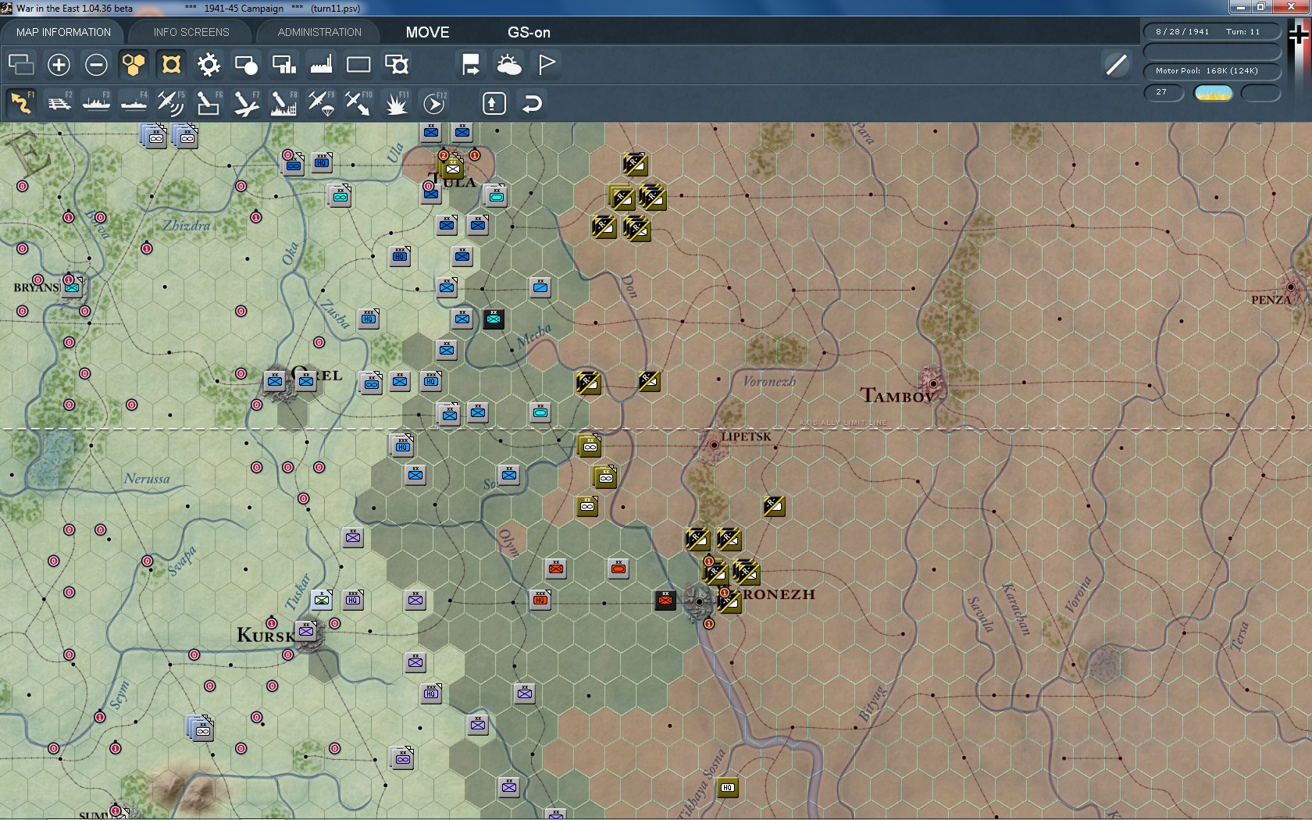Click the Penza city marker
This screenshot has width=1312, height=820.
(1291, 287)
